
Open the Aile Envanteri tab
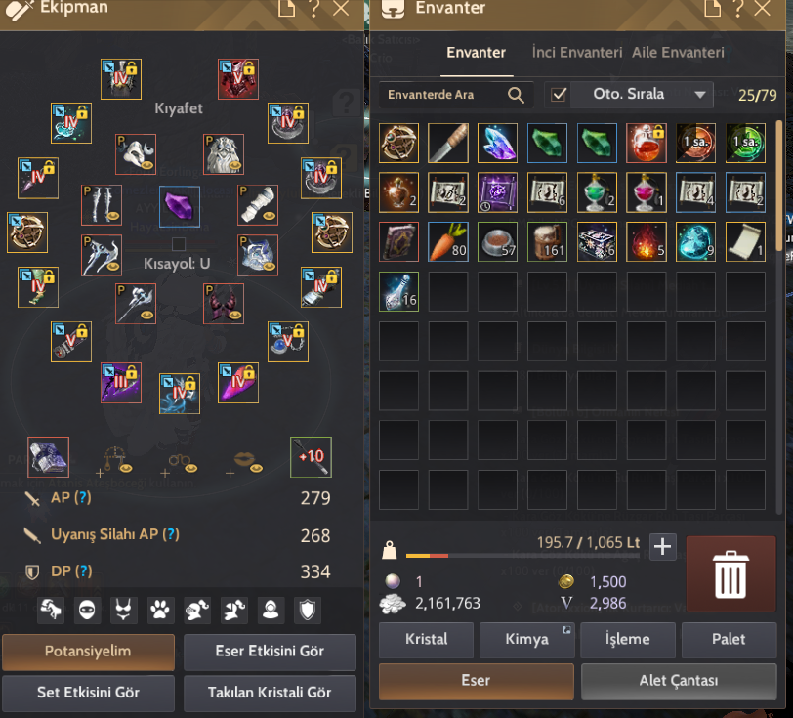point(678,53)
